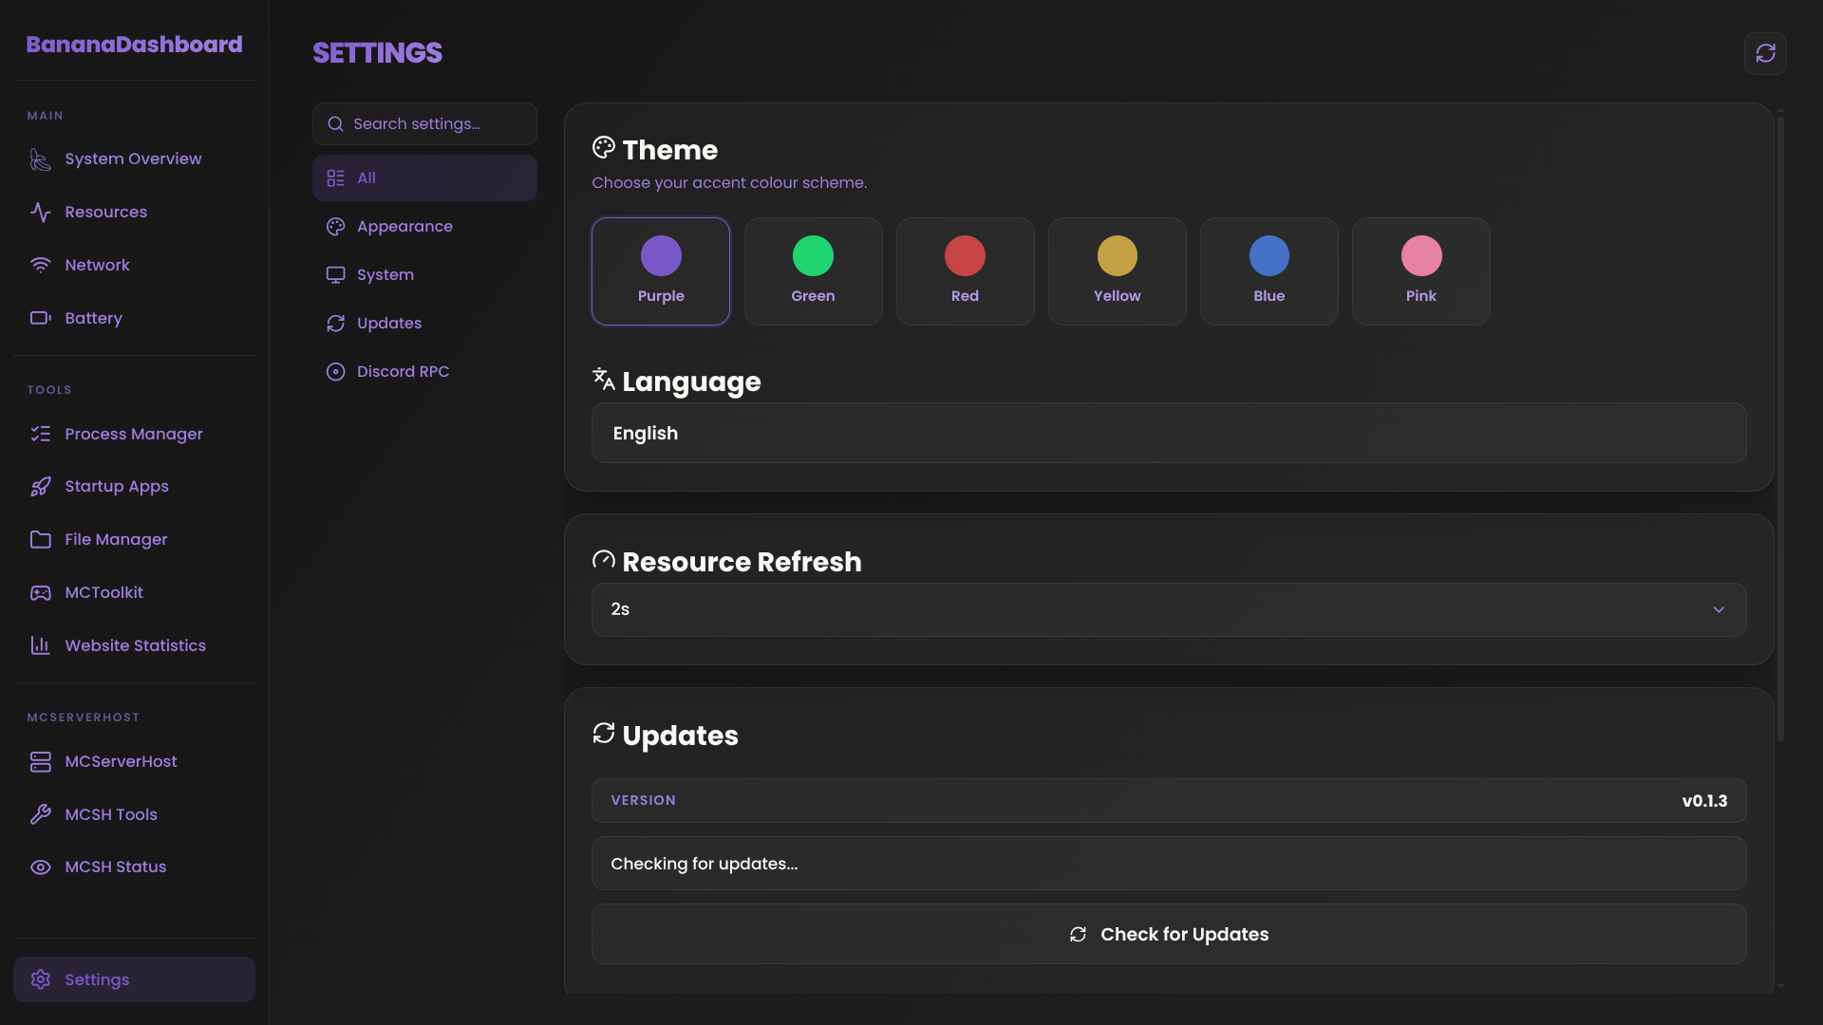Open Process Manager

click(134, 434)
